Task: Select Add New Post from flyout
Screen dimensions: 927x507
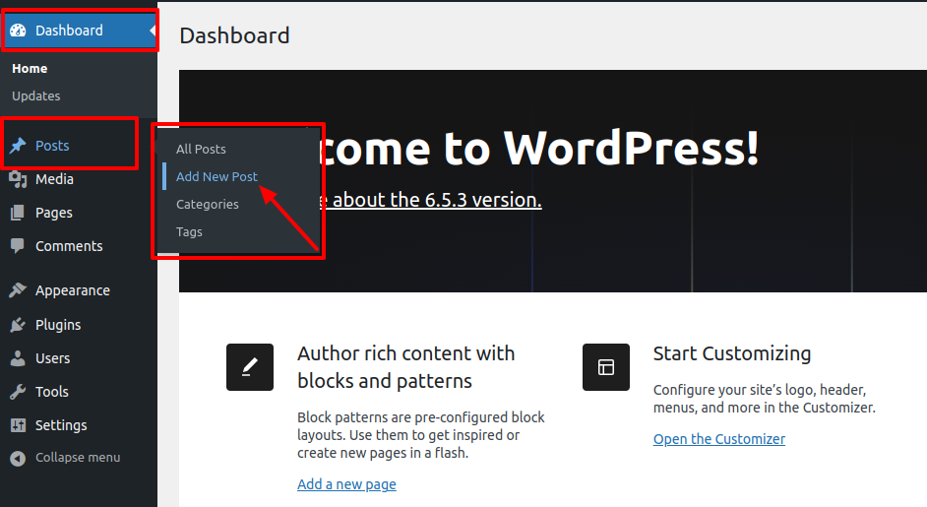Action: point(216,176)
